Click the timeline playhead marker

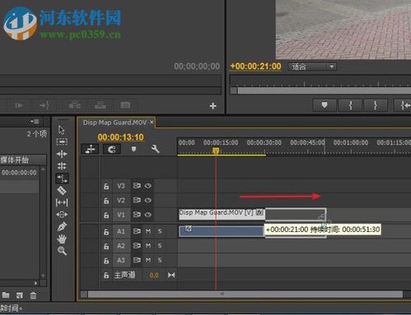tap(216, 151)
